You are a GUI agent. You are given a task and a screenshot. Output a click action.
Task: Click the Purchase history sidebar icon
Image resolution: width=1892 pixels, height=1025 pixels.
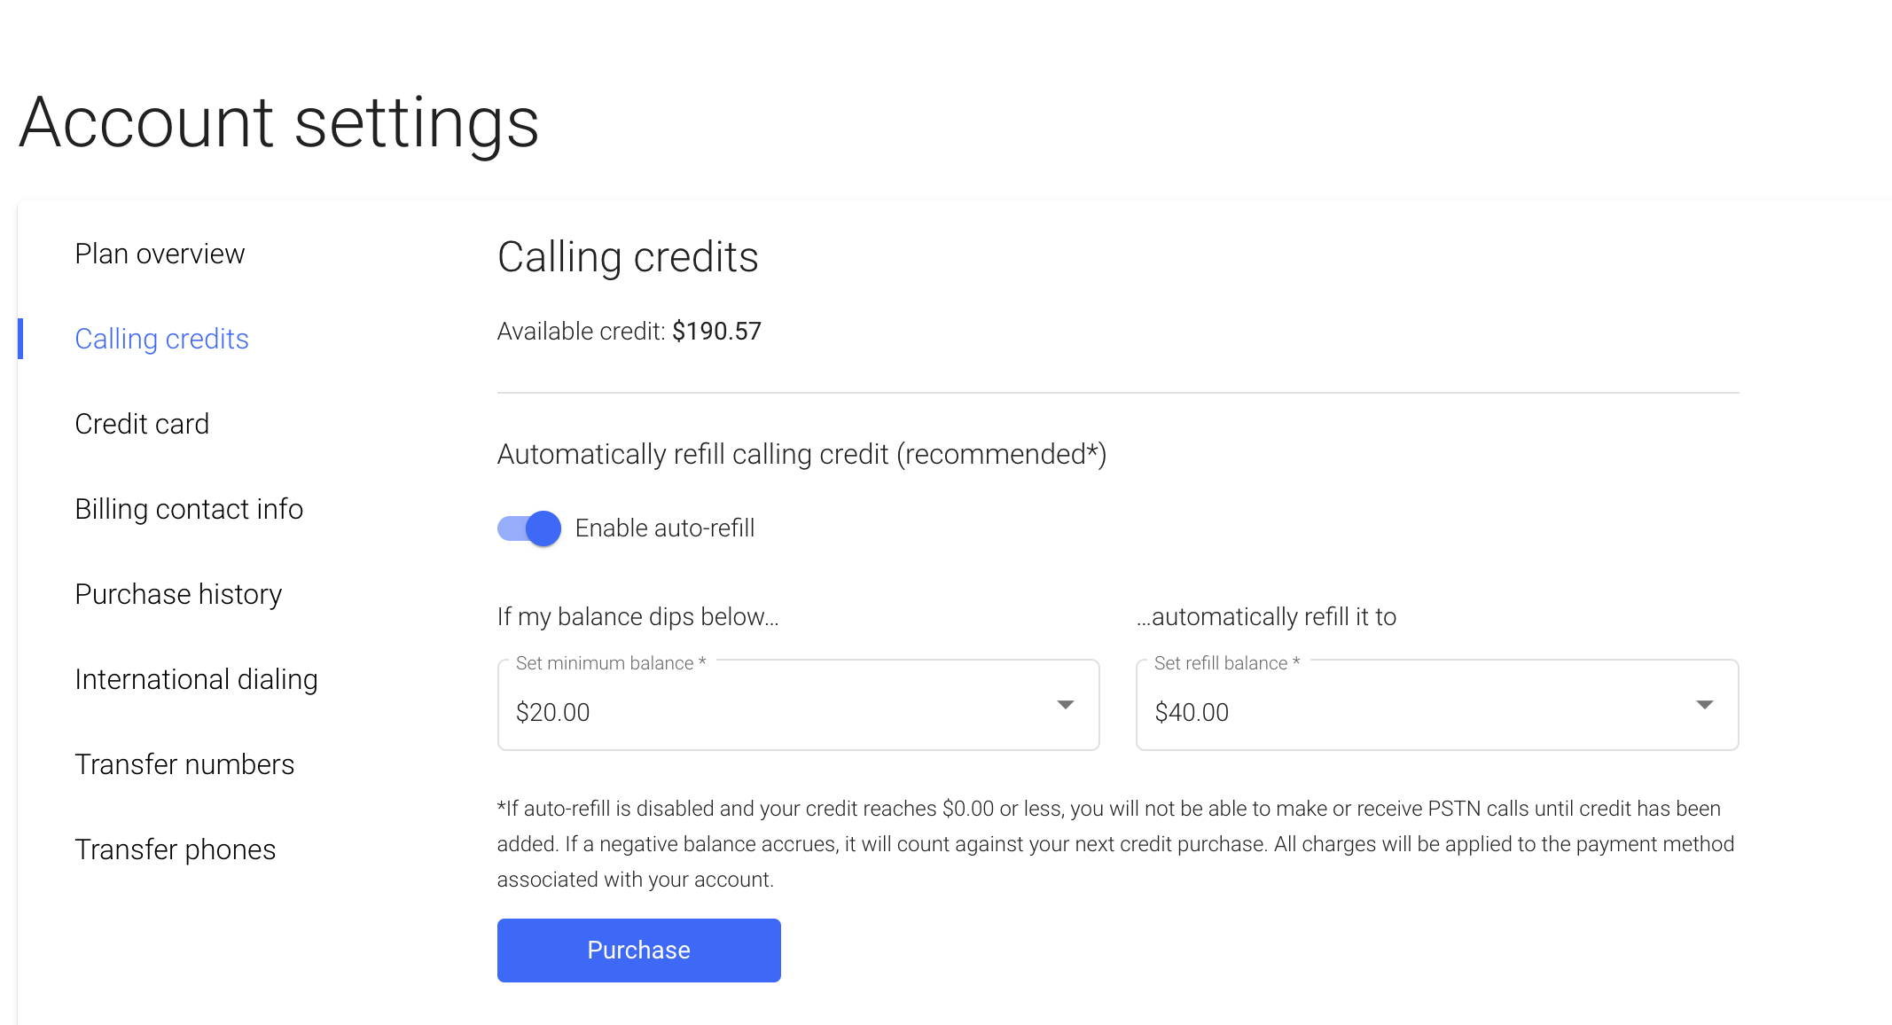click(x=176, y=593)
